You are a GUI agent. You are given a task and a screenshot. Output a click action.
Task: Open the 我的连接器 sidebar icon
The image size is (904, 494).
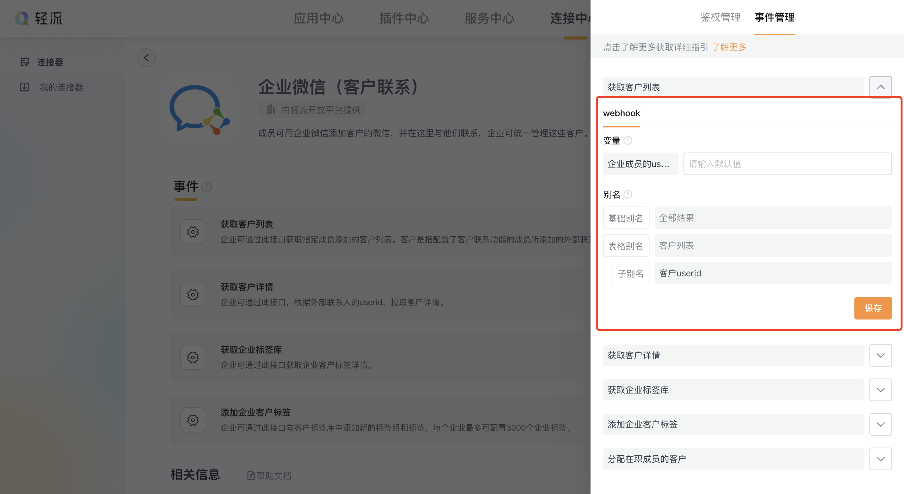click(25, 87)
